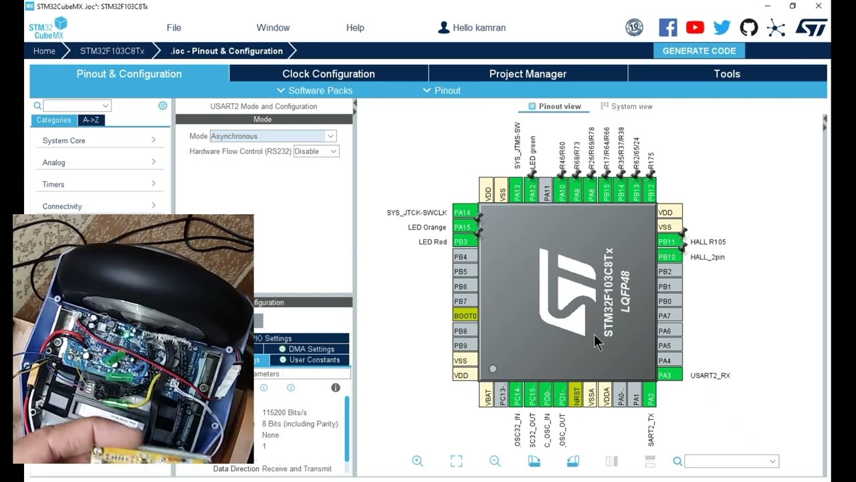The image size is (856, 482).
Task: Click the search magnifier in categories panel
Action: (37, 106)
